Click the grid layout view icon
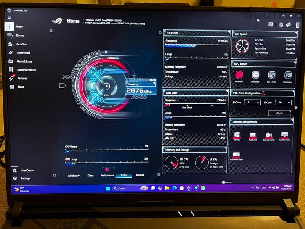 [270, 24]
